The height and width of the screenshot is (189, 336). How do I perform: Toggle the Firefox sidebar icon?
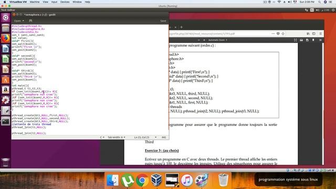[314, 34]
